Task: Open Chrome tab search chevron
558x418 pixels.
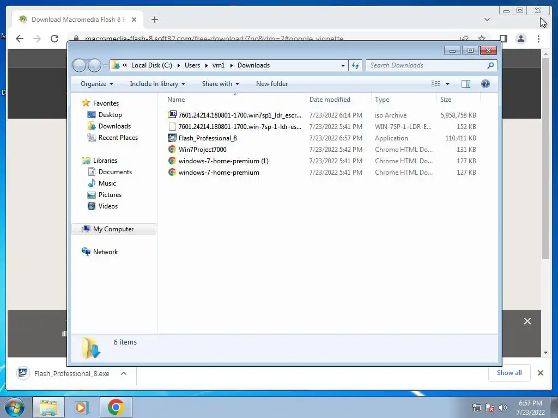Action: click(x=487, y=20)
